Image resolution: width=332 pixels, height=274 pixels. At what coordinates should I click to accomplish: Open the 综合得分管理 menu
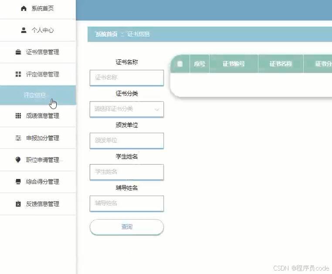click(38, 182)
